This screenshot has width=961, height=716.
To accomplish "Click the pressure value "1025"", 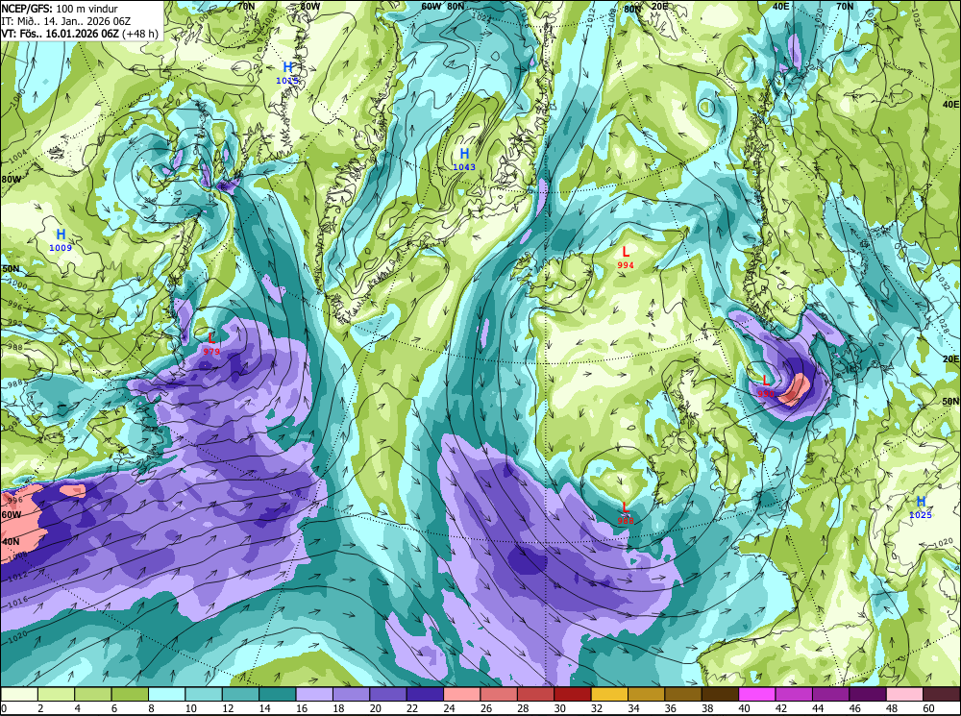I will coord(920,515).
